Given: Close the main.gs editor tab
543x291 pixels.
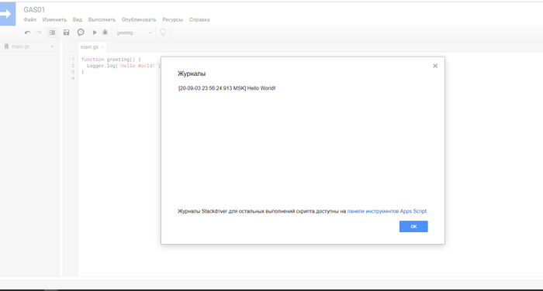Looking at the screenshot, I should tap(102, 47).
